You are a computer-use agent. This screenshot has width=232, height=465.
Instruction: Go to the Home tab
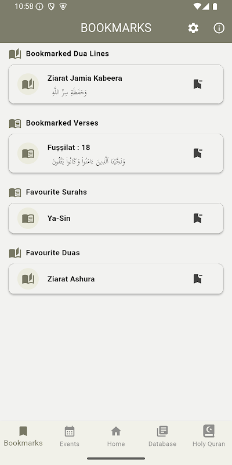[116, 437]
